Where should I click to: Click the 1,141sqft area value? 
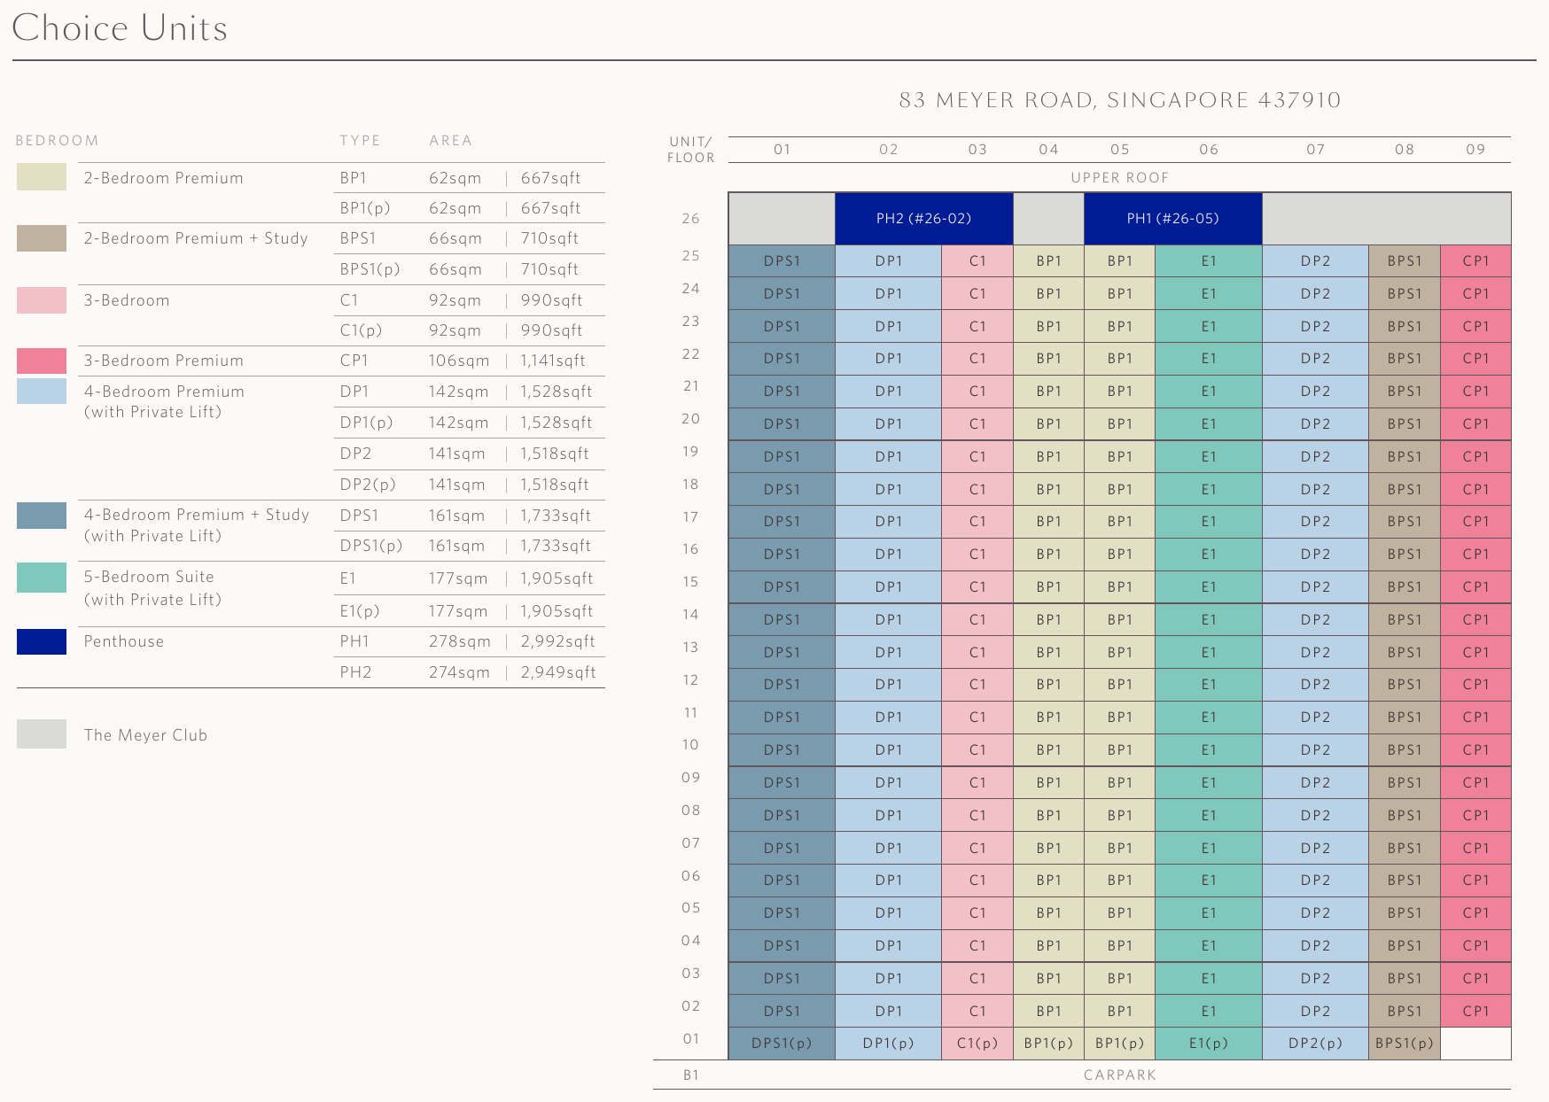tap(553, 361)
